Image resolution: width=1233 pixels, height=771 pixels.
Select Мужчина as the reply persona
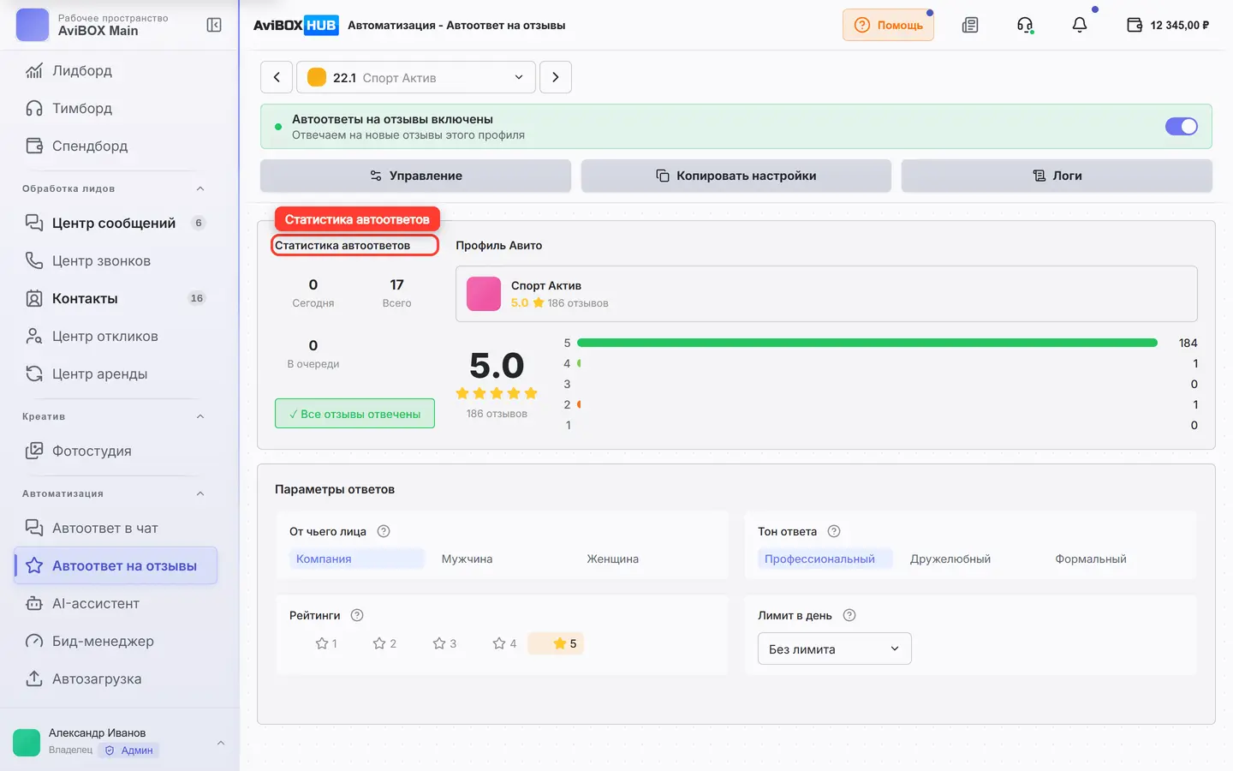pyautogui.click(x=467, y=559)
